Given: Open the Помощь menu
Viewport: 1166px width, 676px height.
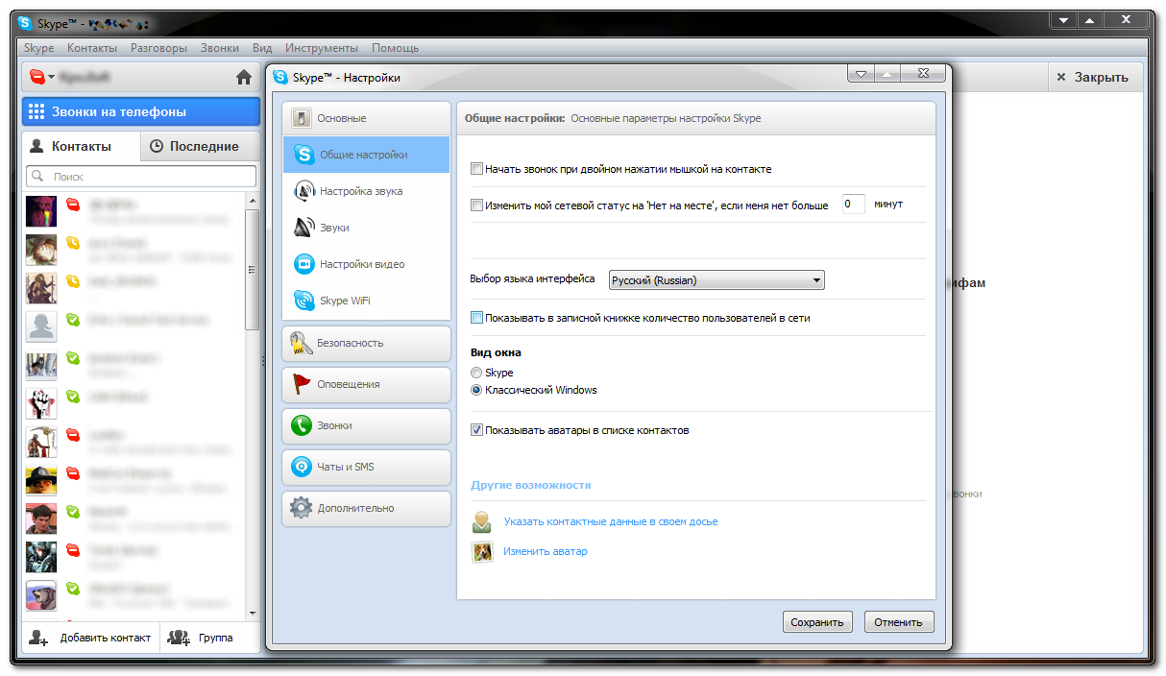Looking at the screenshot, I should [395, 48].
